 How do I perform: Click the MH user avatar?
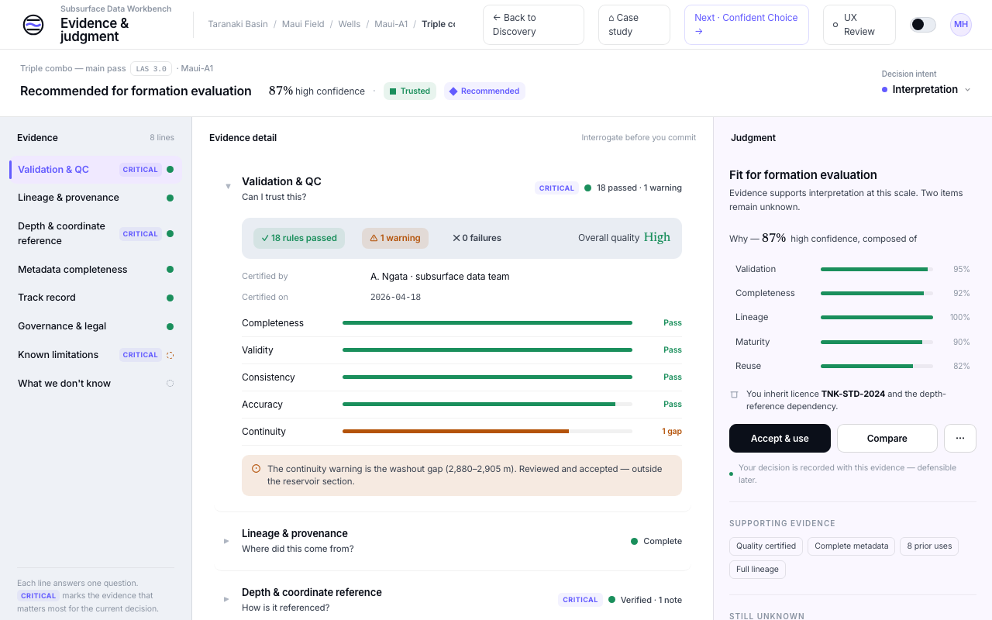pyautogui.click(x=960, y=25)
